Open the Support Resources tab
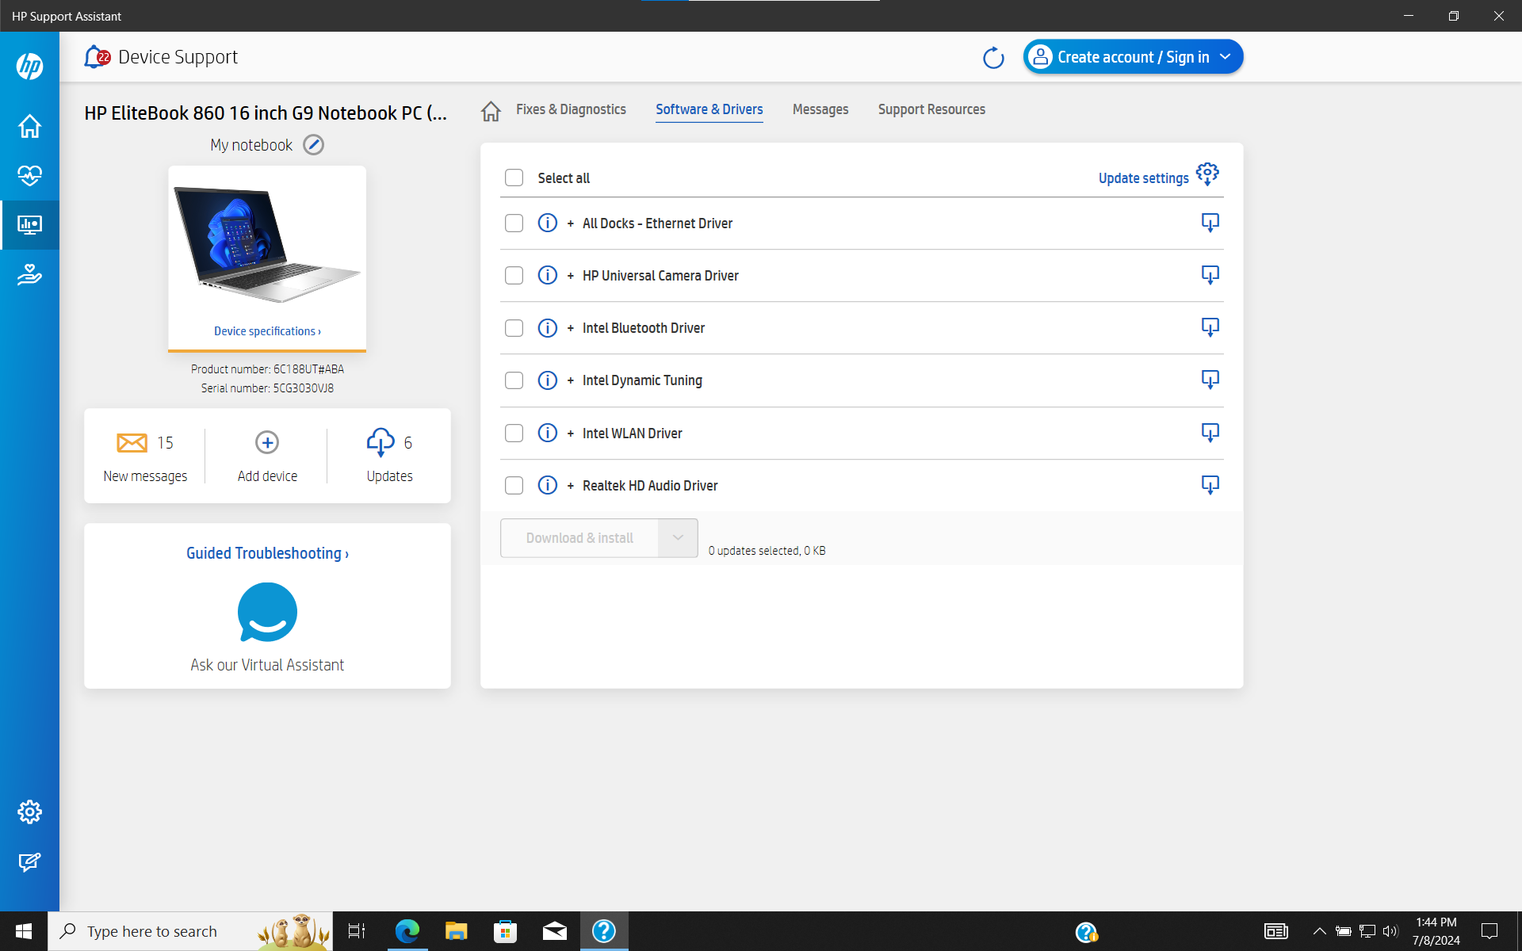The height and width of the screenshot is (951, 1522). (931, 109)
